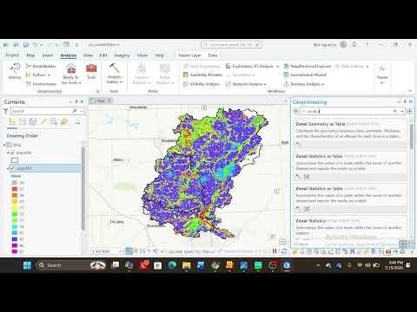
Task: Switch to the Map ribbon tab
Action: coord(30,55)
